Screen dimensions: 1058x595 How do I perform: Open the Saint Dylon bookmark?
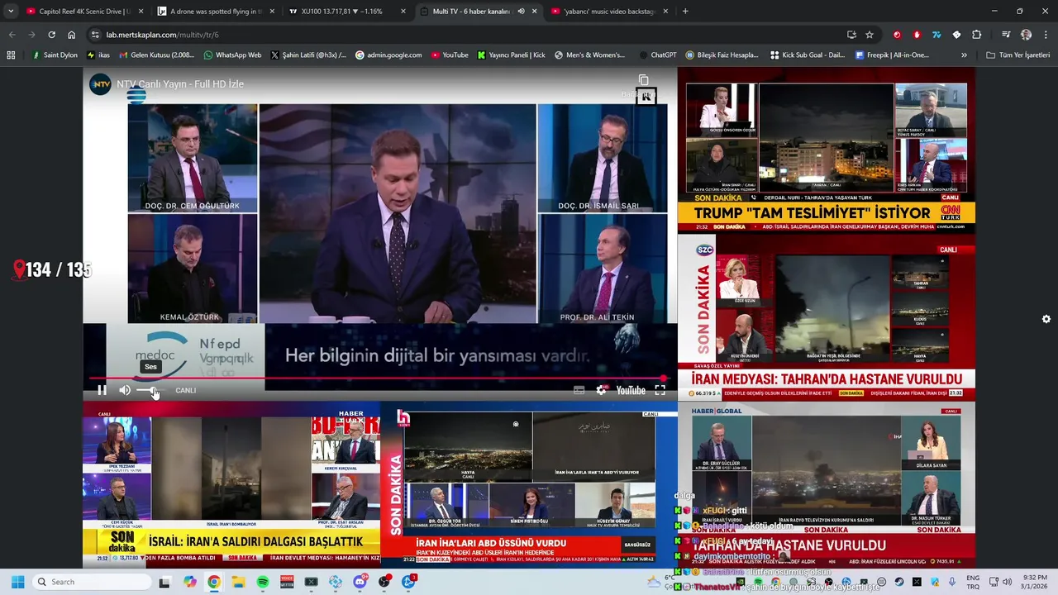coord(55,55)
